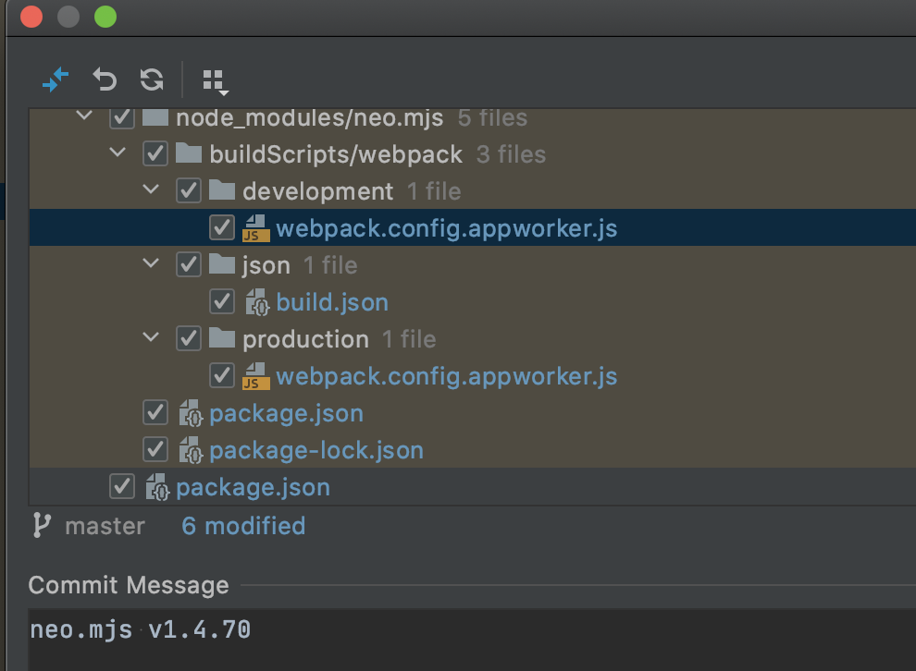The width and height of the screenshot is (916, 671).
Task: Click the JS icon of development webpack.config.appworker.js
Action: pos(256,228)
